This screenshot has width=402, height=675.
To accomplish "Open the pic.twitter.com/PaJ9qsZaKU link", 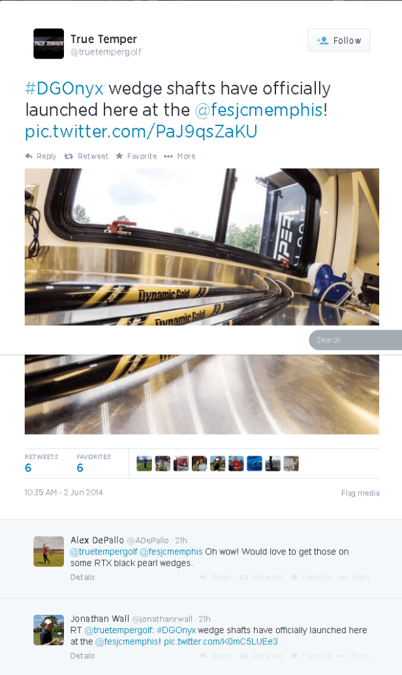I will pyautogui.click(x=141, y=131).
